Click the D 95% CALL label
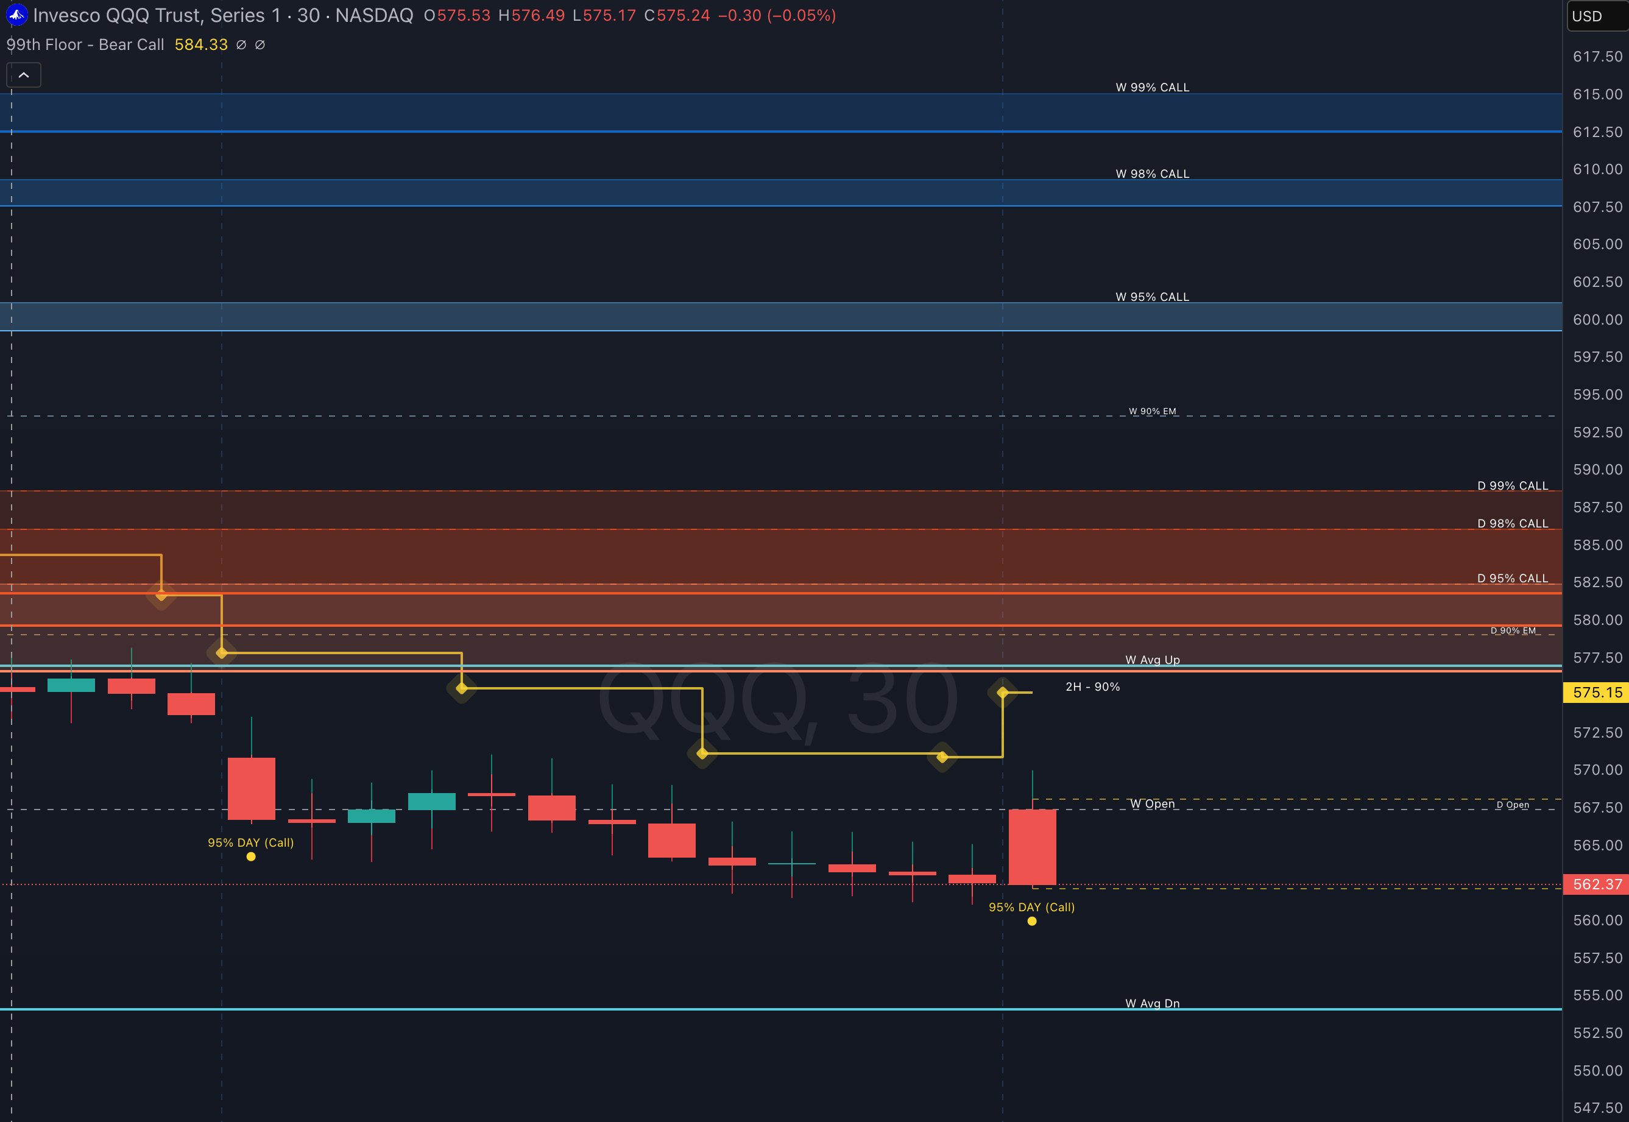 coord(1512,579)
